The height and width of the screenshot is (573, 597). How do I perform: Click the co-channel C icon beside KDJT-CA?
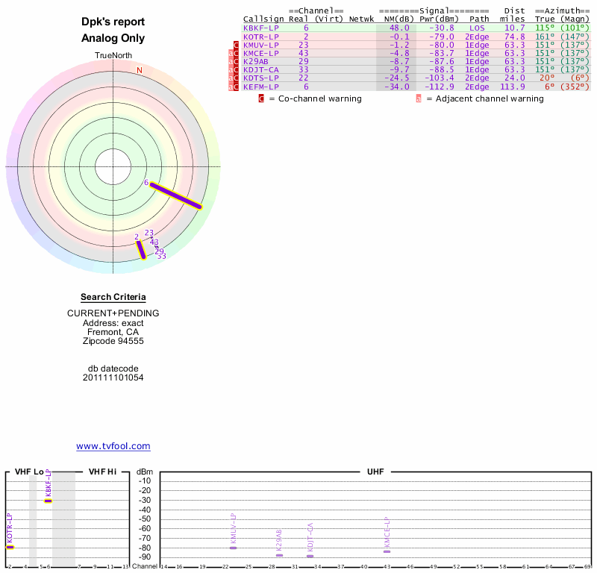pyautogui.click(x=237, y=69)
